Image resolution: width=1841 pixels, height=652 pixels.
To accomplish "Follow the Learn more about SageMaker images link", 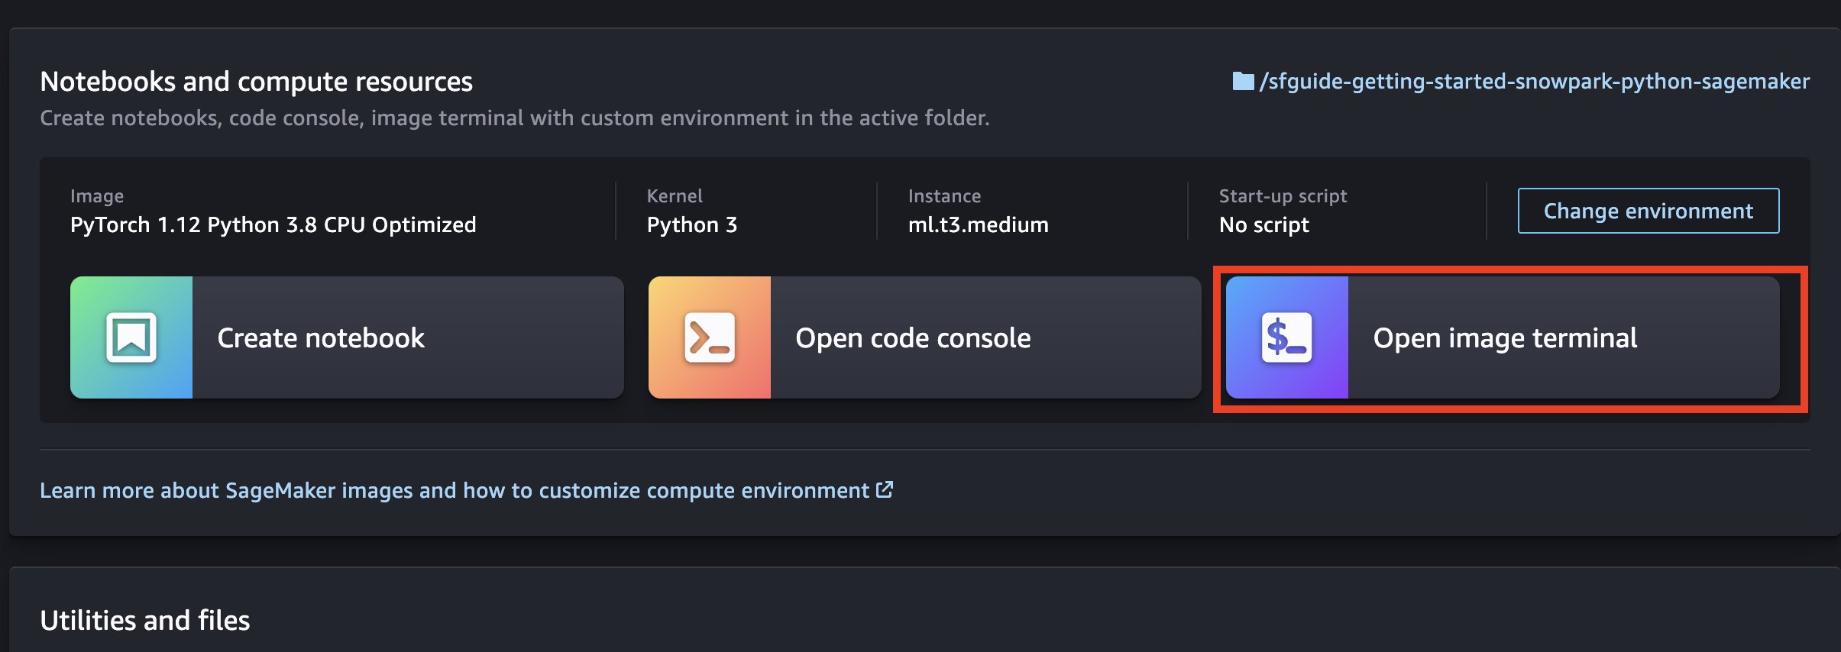I will (x=454, y=490).
